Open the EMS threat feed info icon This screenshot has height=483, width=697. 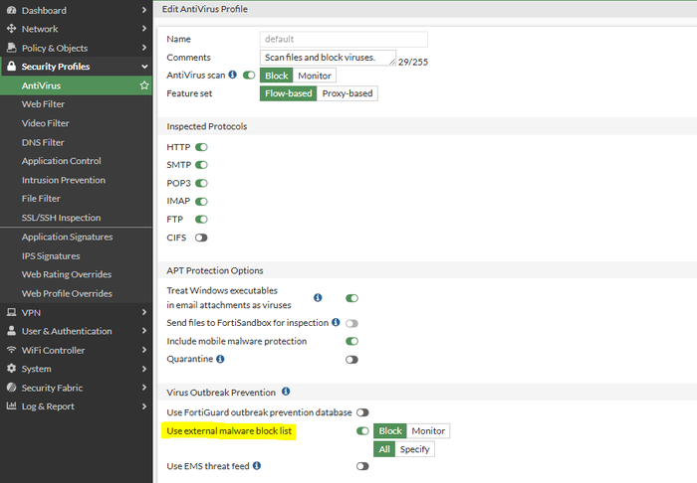click(x=257, y=466)
